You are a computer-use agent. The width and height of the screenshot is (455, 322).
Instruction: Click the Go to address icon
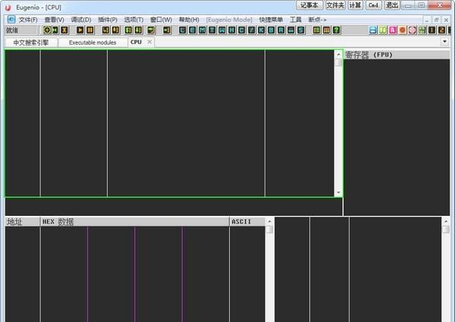point(167,30)
